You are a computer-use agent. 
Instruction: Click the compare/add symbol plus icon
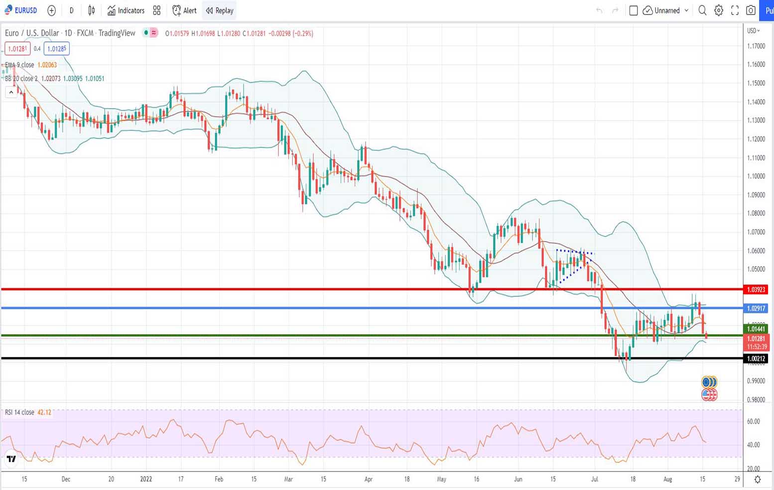pyautogui.click(x=51, y=10)
